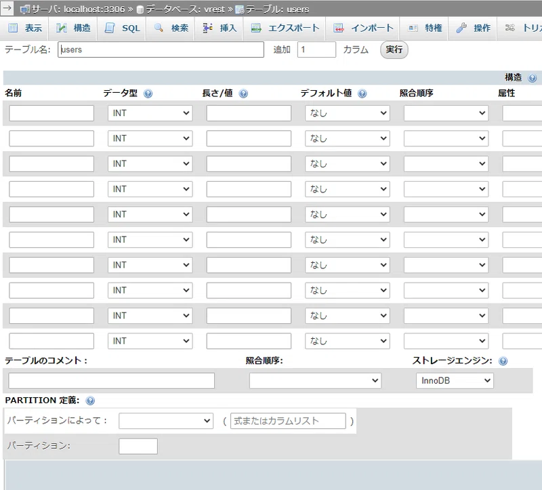Click the server icon in breadcrumb

[x=24, y=9]
